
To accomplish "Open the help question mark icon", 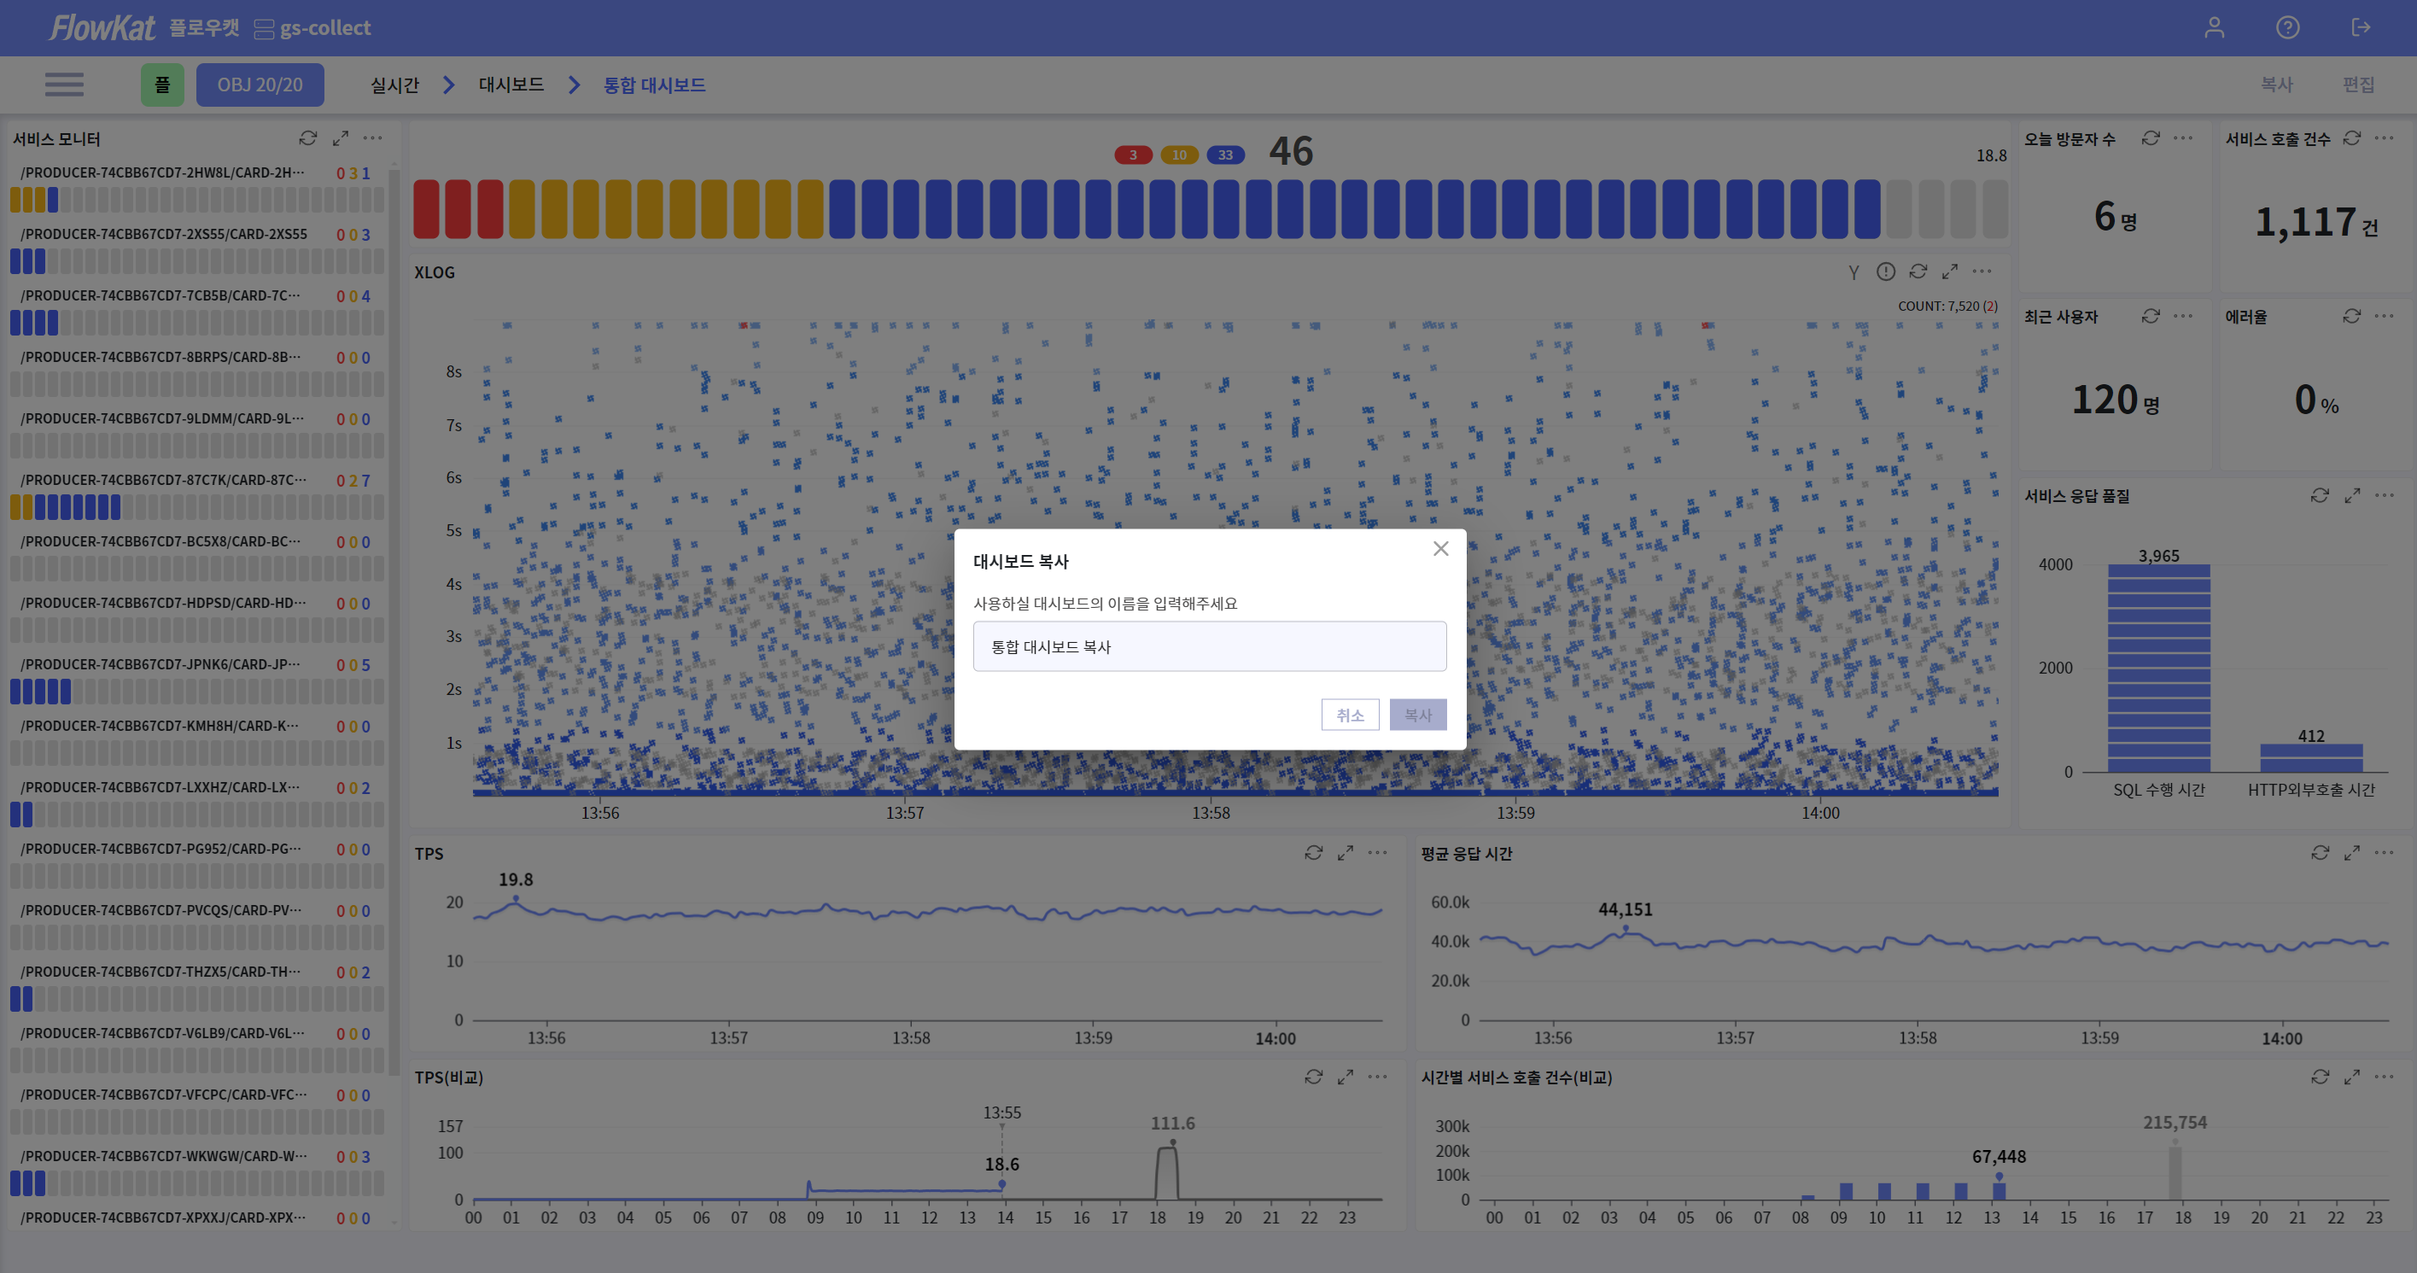I will [2287, 27].
